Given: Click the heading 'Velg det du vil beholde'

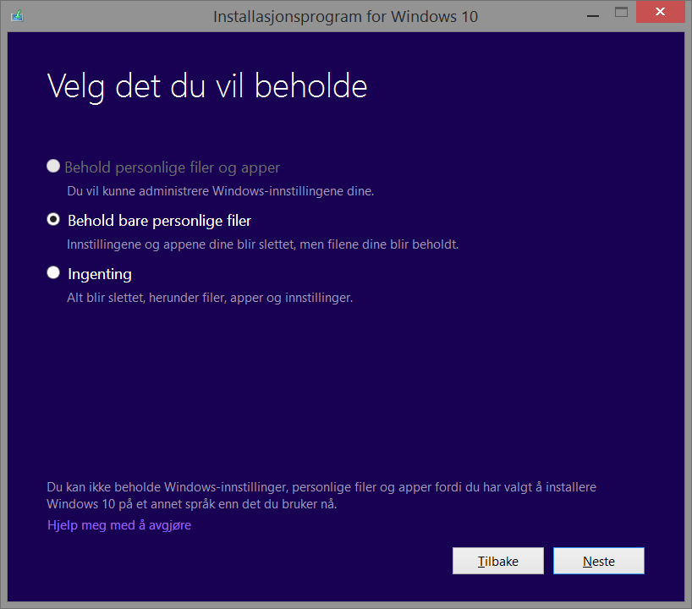Looking at the screenshot, I should coord(207,86).
